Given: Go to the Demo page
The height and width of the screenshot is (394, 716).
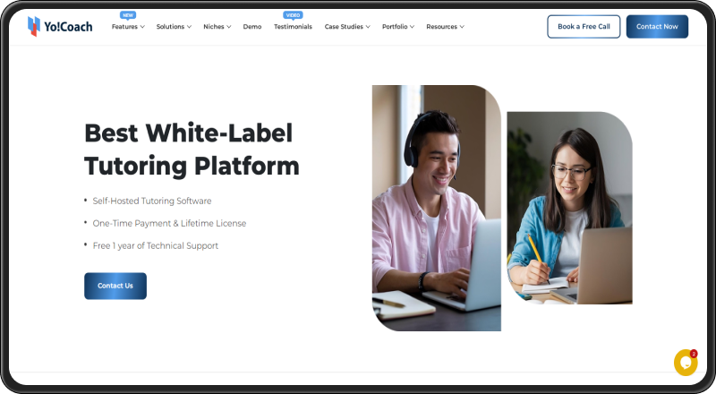Looking at the screenshot, I should pos(252,27).
